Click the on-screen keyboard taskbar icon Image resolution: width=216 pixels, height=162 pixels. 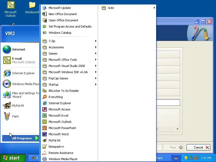tap(176, 158)
